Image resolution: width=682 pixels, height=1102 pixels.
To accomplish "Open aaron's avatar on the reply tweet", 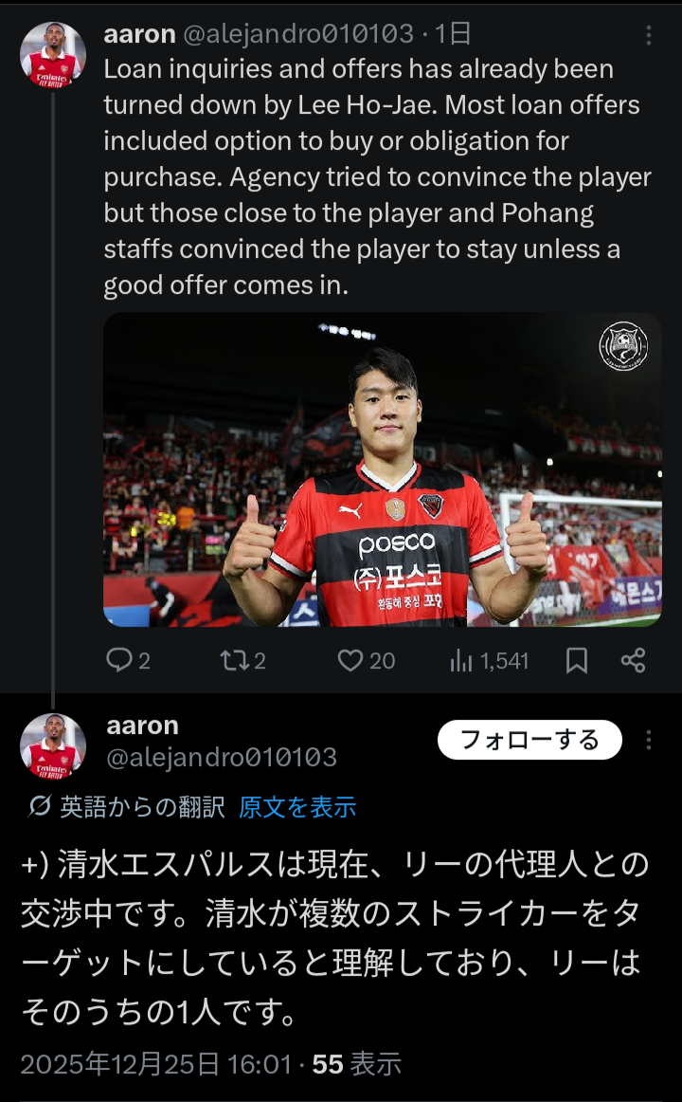I will [53, 746].
